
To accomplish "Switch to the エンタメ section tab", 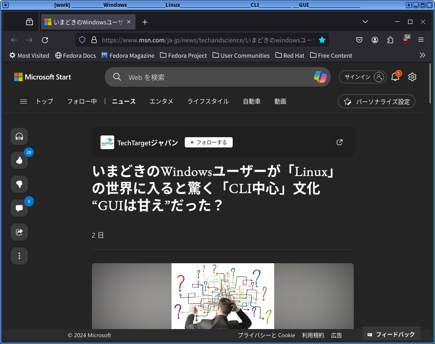I will point(161,101).
